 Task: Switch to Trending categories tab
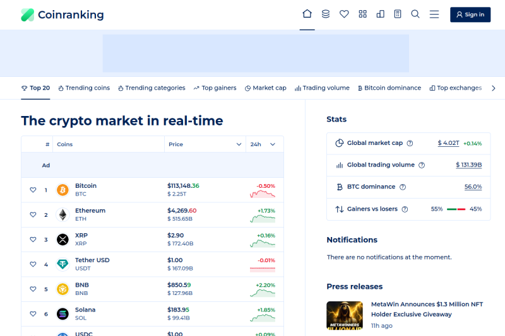151,88
